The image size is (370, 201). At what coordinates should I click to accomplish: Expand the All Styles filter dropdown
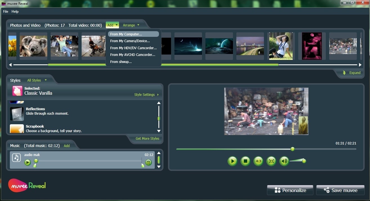37,80
